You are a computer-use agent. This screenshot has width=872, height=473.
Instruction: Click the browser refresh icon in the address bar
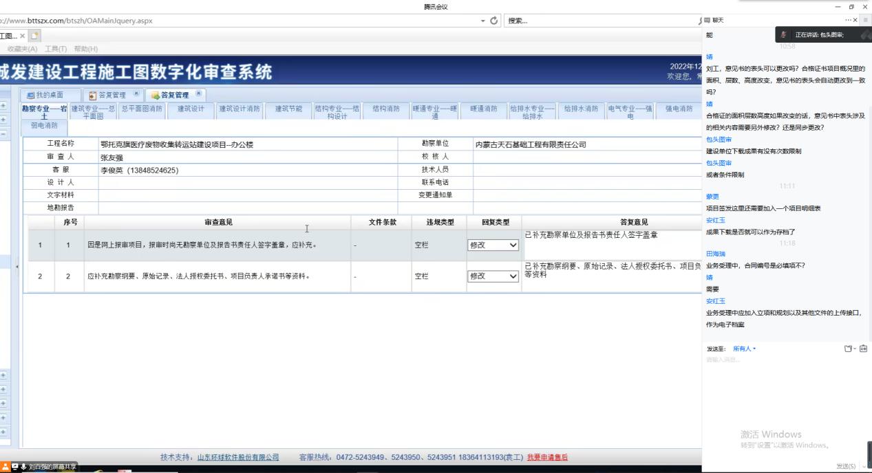(x=494, y=21)
